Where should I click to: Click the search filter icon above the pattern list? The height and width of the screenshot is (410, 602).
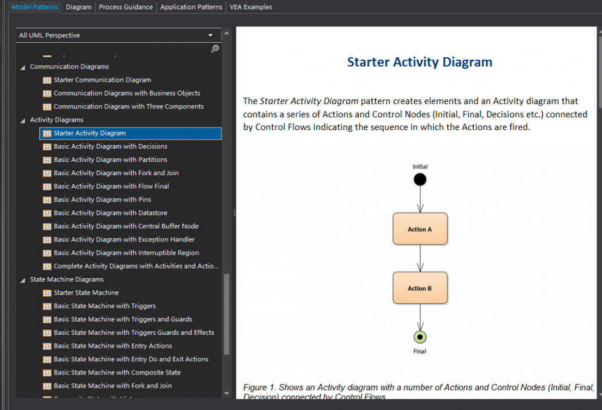[215, 49]
